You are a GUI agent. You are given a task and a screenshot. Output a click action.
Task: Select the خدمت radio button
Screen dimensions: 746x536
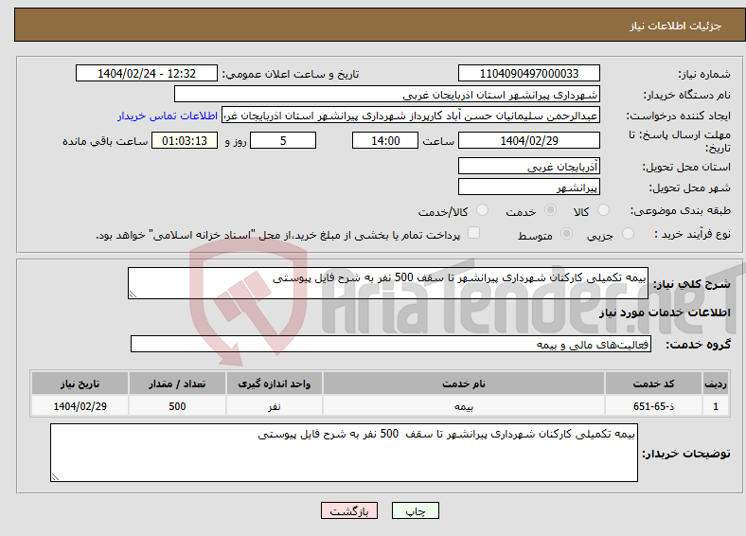550,210
